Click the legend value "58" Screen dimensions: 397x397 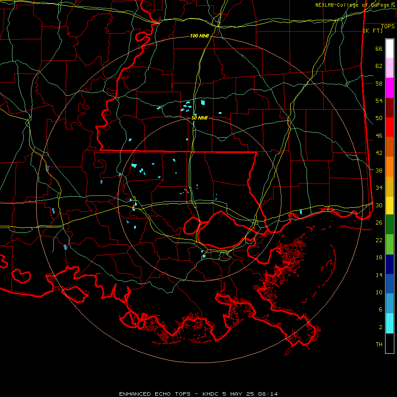coord(379,83)
